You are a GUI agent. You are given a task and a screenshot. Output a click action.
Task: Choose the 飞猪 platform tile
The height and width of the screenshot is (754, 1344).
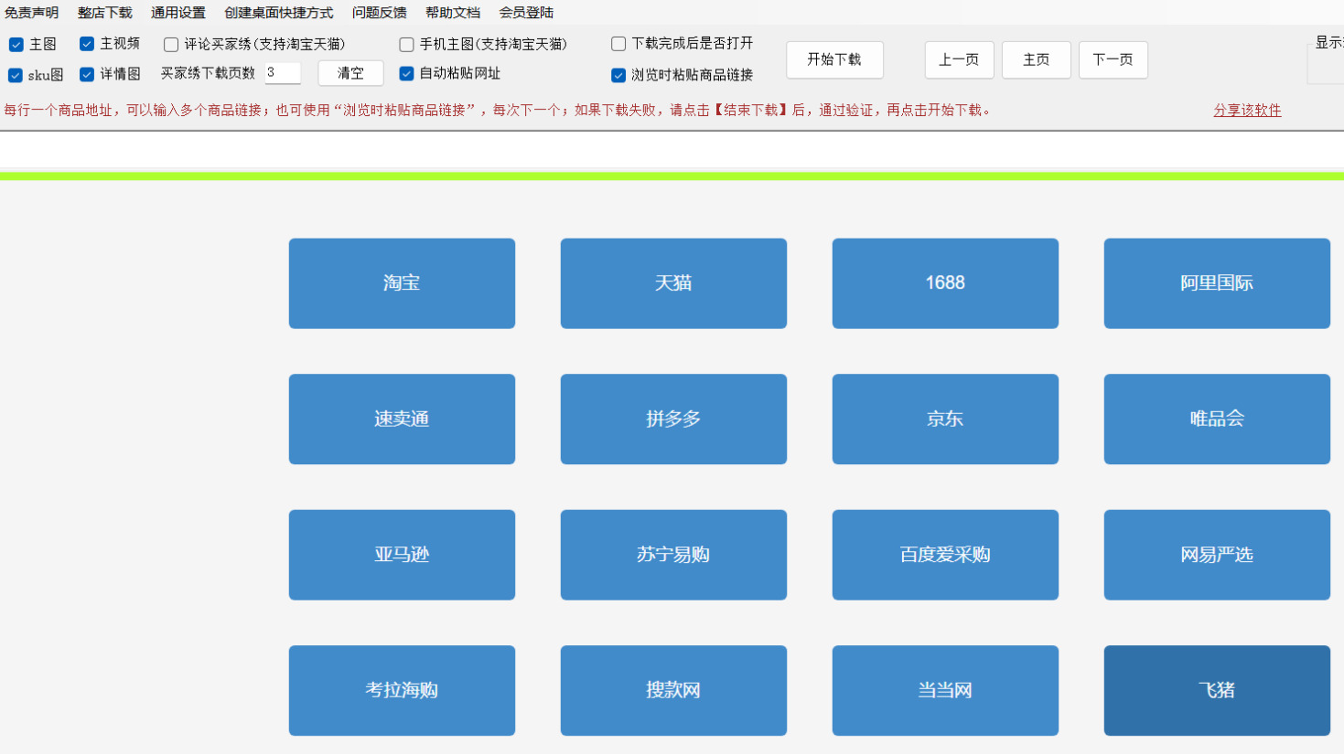[1217, 691]
